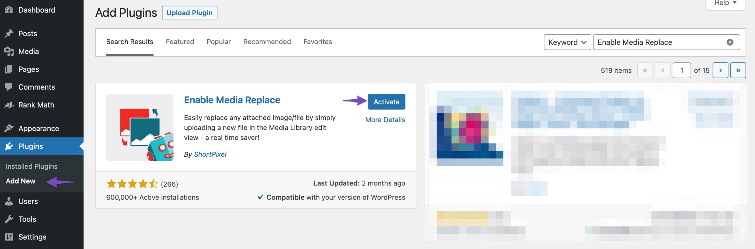
Task: Click '519 items' count text
Action: pyautogui.click(x=616, y=71)
